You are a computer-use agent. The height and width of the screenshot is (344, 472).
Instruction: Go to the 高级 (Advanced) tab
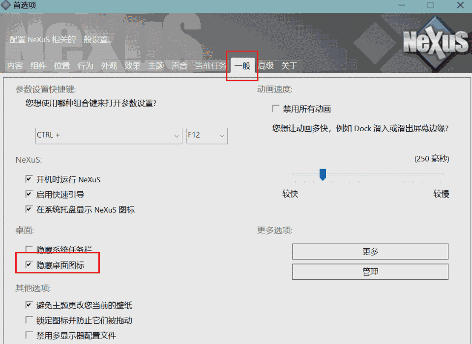(x=266, y=65)
